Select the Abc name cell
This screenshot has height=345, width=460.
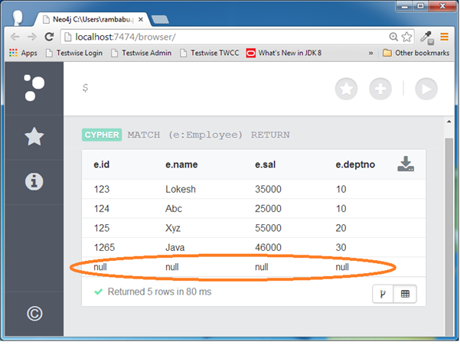tap(174, 208)
